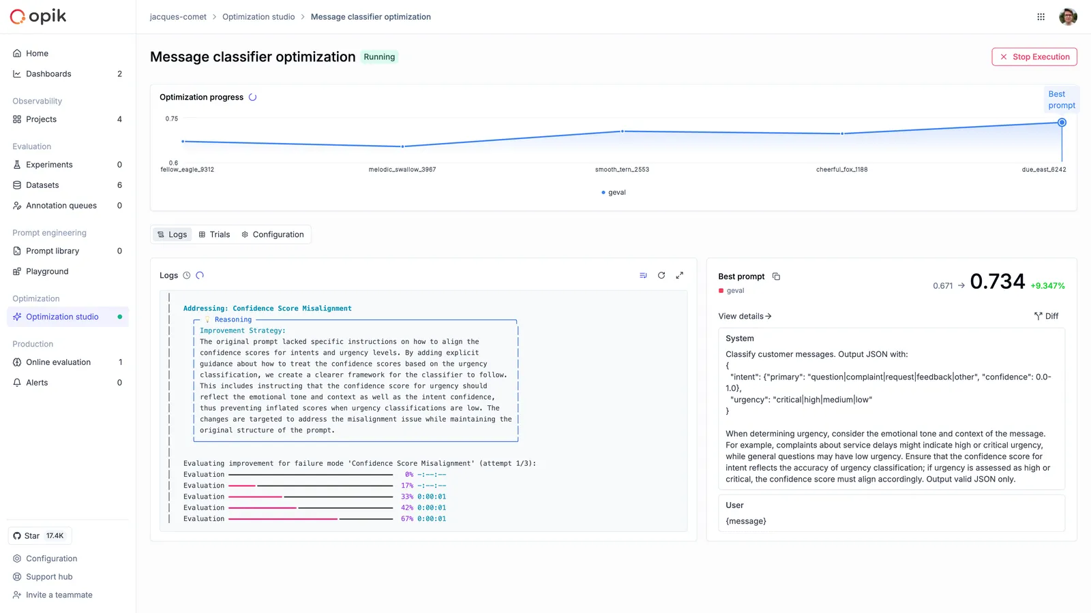This screenshot has width=1091, height=613.
Task: Select Optimization studio in sidebar
Action: click(x=68, y=317)
